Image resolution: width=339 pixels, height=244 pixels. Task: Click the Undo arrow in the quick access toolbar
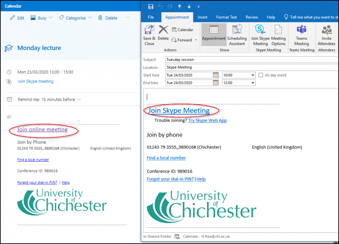coord(160,6)
